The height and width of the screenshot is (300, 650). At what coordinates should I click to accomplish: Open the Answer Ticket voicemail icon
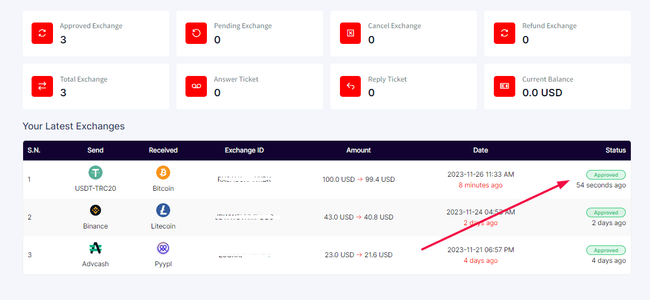(x=197, y=86)
